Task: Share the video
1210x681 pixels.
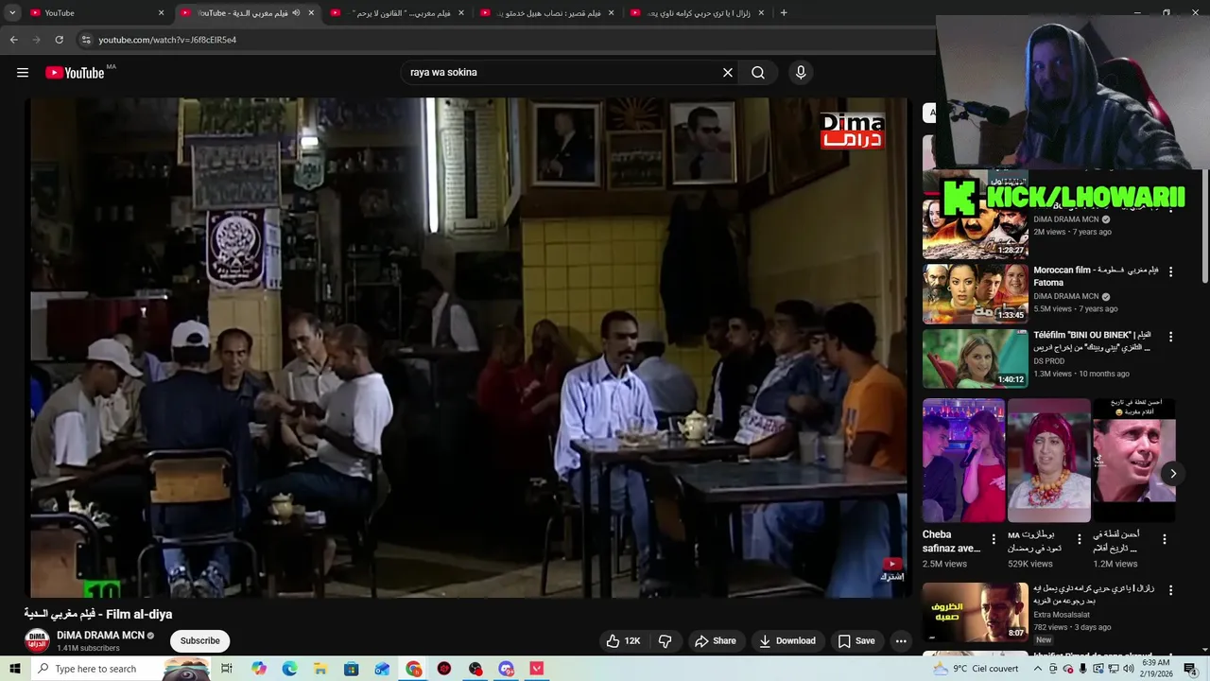Action: point(716,640)
